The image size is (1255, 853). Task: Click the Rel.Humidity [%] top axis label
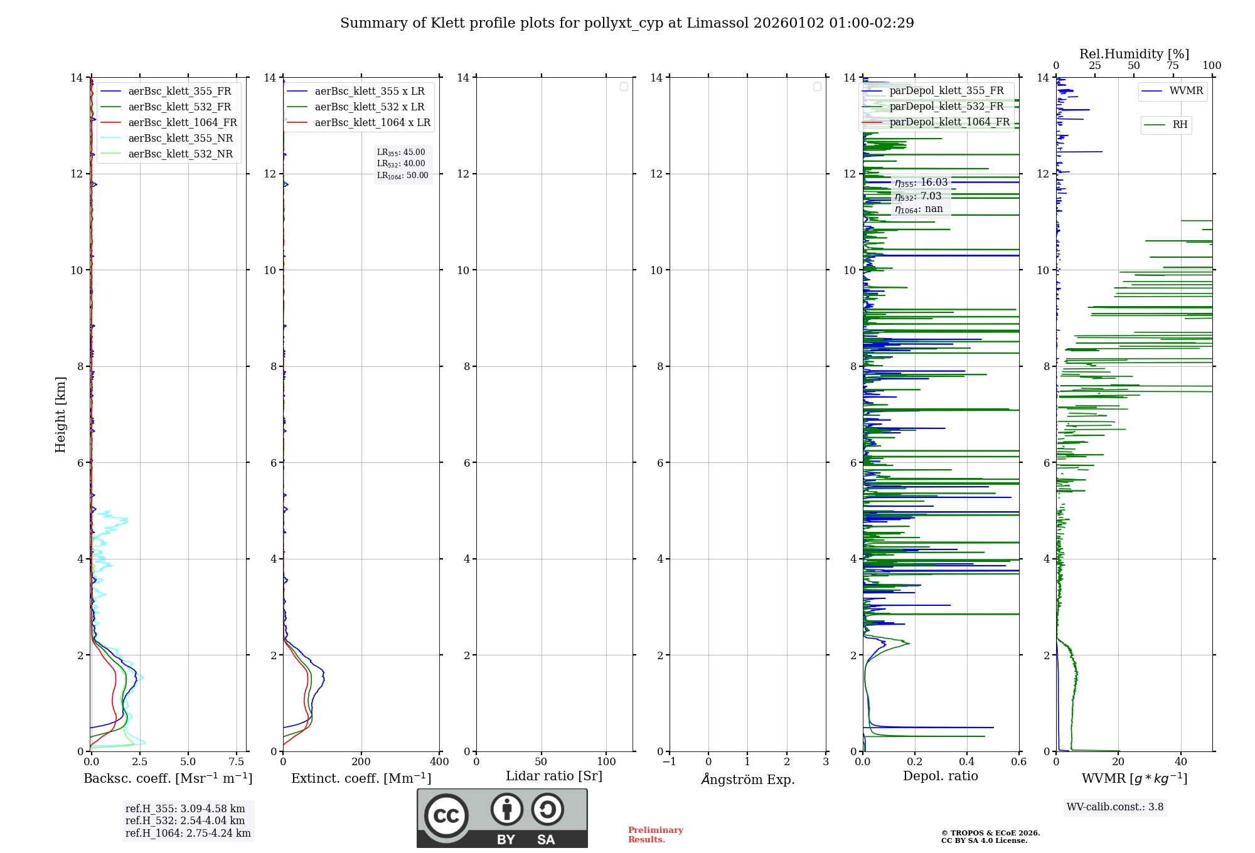pyautogui.click(x=1133, y=54)
